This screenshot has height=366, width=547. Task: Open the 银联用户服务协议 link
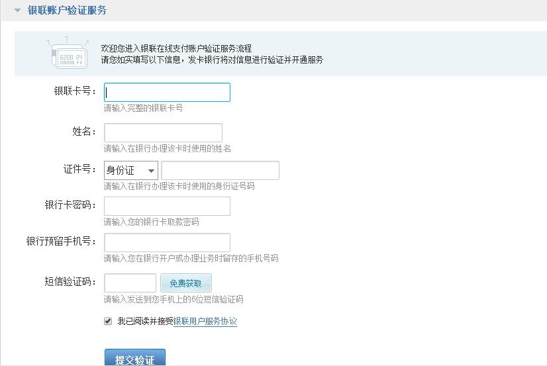[x=205, y=321]
